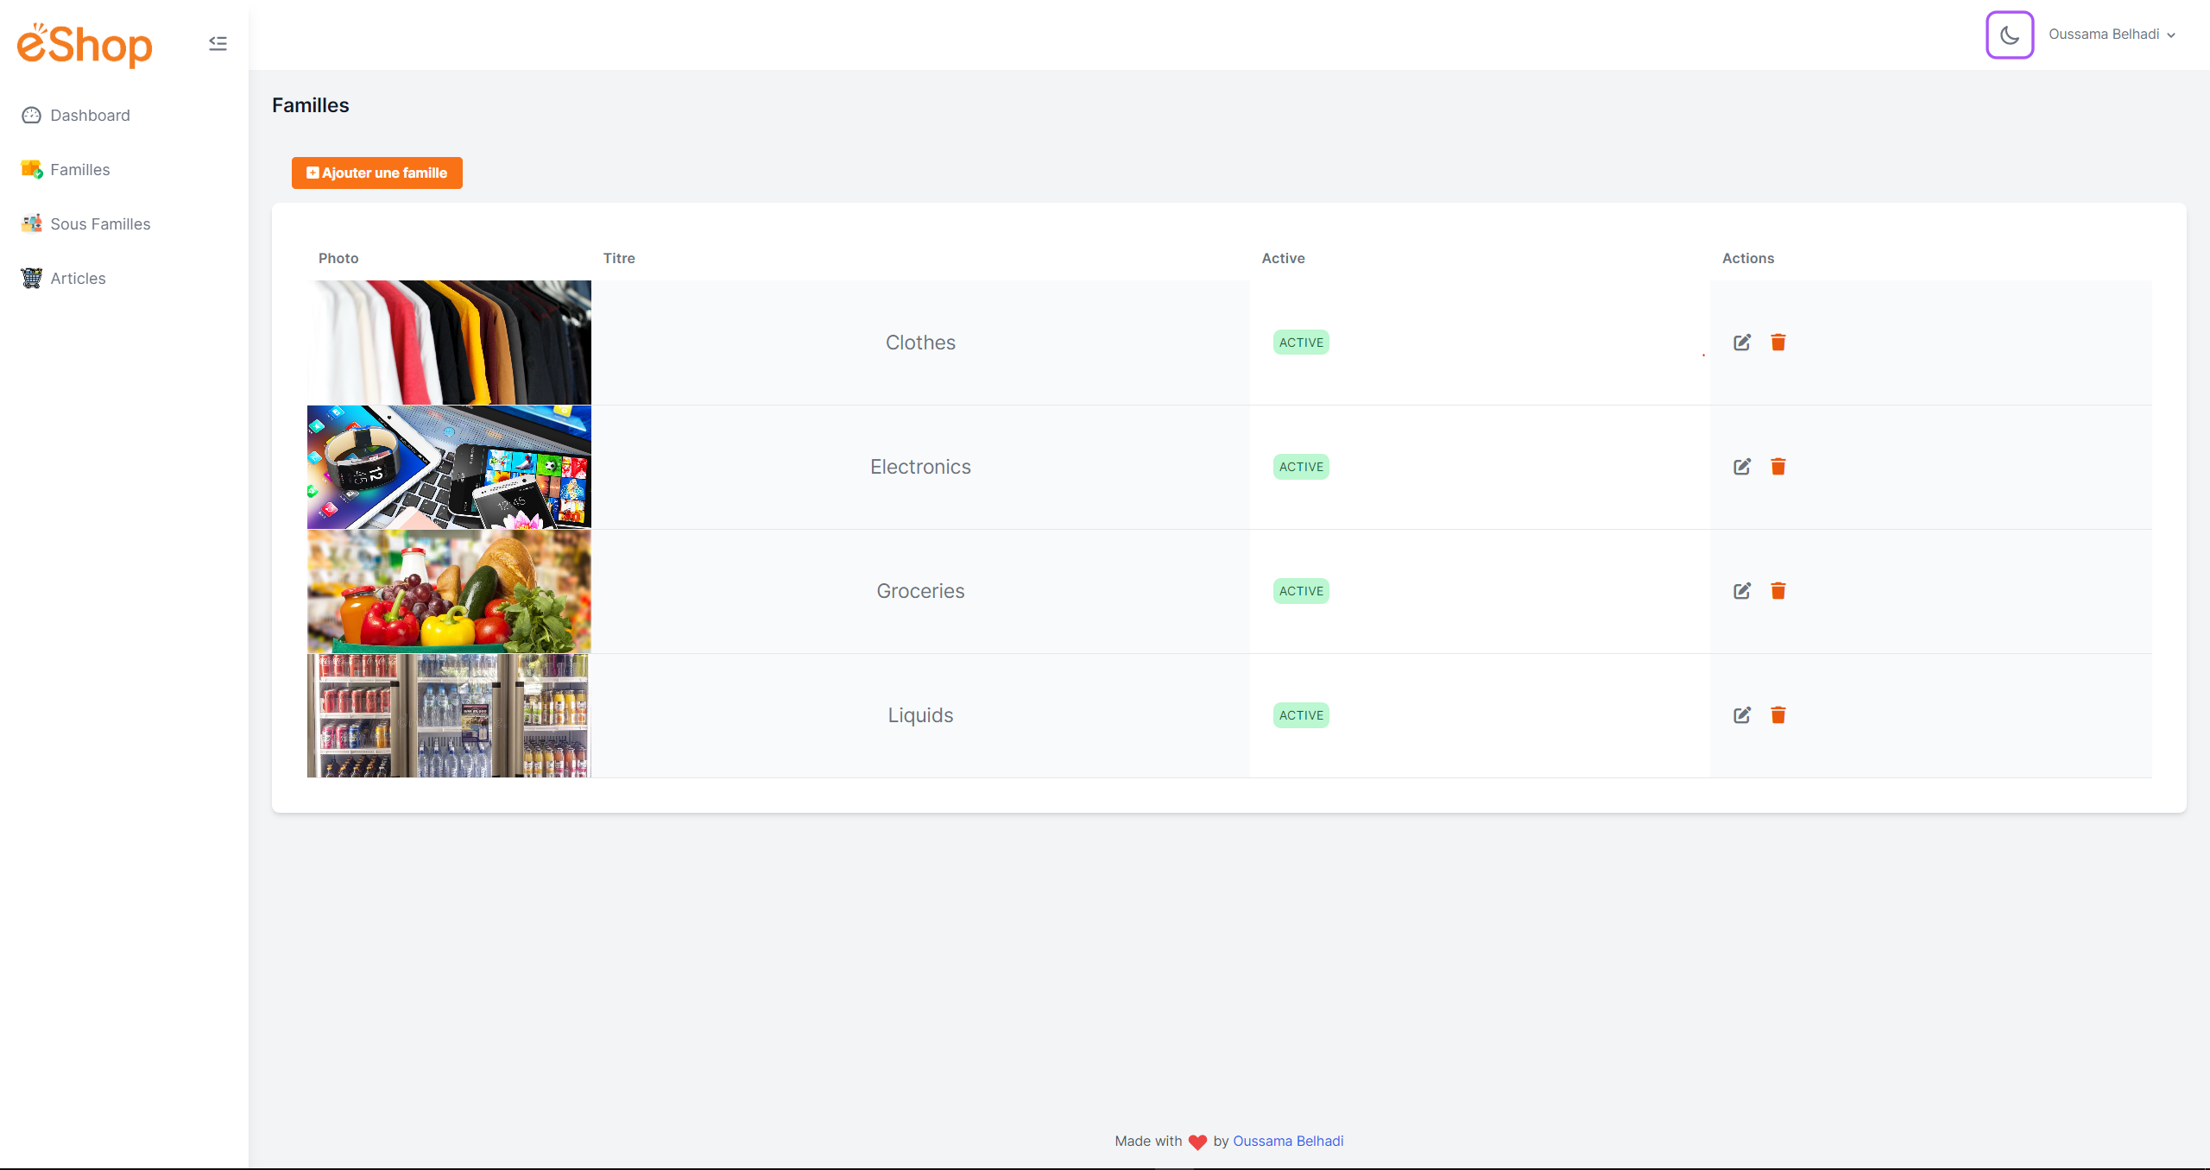Click the ACTIVE badge on Liquids row

tap(1300, 714)
